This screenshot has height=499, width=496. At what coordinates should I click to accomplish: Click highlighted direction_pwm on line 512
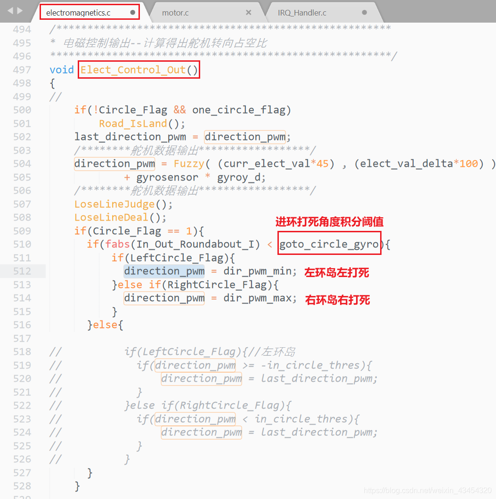pyautogui.click(x=164, y=271)
